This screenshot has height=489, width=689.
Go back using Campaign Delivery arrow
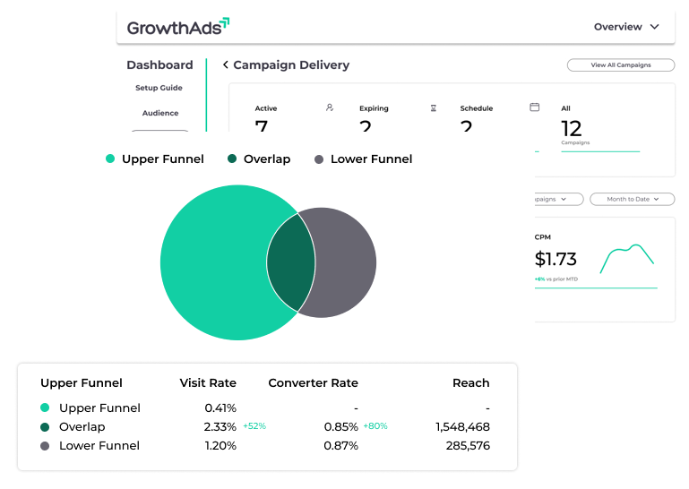click(226, 65)
